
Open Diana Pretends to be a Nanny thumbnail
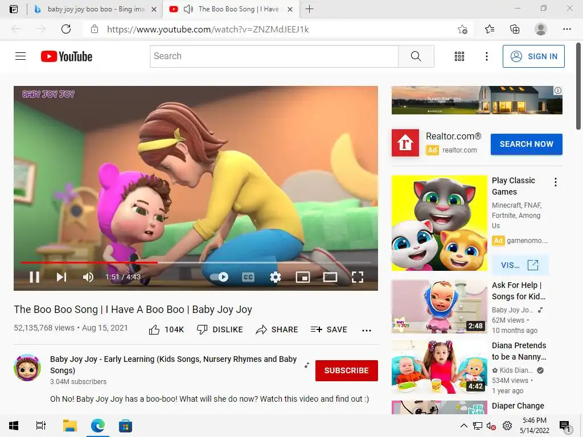(x=439, y=367)
